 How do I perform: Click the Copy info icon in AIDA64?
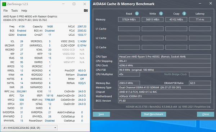184,14
